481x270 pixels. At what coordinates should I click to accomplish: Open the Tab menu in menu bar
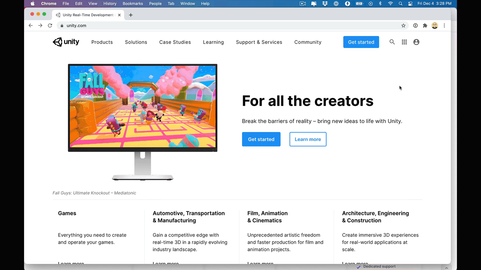(x=171, y=3)
